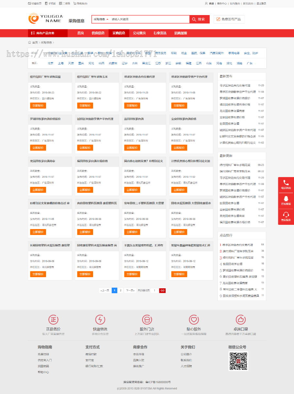Open the 宝安回收茅台酒价格 card title
Screen dimensions: 294x394
coord(184,119)
